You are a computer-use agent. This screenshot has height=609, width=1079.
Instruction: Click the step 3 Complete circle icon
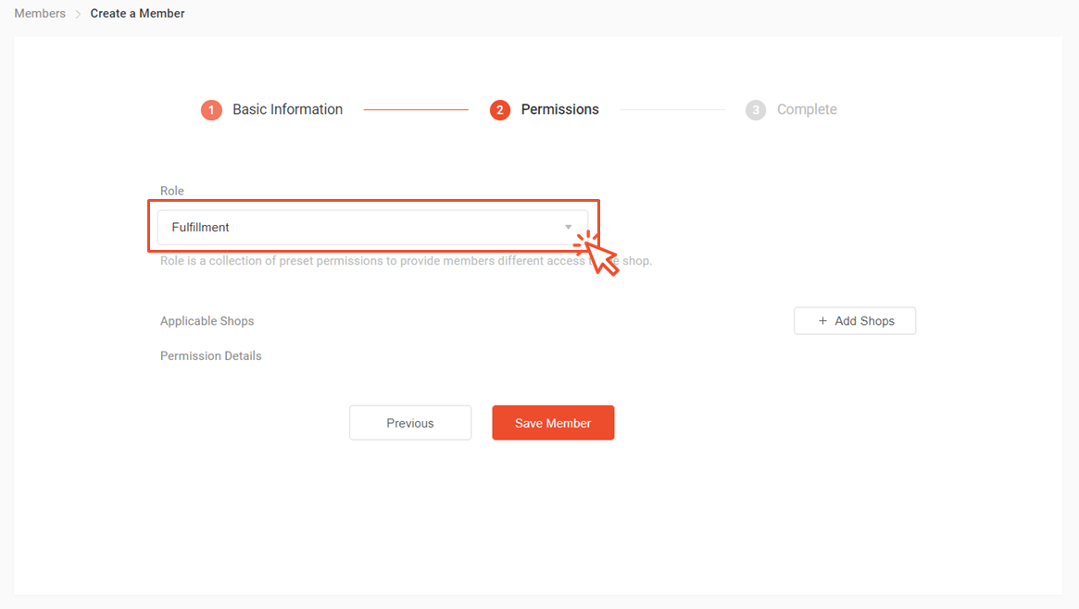tap(756, 110)
